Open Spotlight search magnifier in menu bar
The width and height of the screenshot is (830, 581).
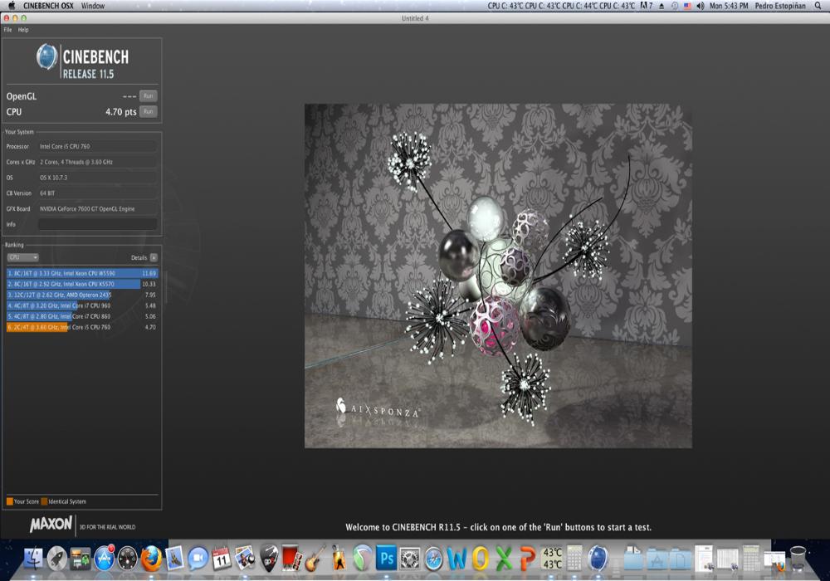[x=818, y=6]
